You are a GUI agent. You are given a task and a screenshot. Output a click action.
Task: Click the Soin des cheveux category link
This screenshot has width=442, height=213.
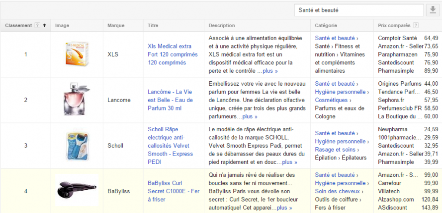point(338,191)
